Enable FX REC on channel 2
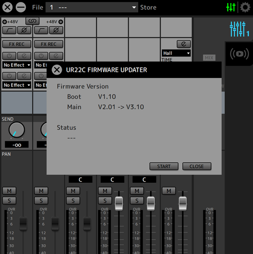Image resolution: width=253 pixels, height=254 pixels. pyautogui.click(x=49, y=44)
